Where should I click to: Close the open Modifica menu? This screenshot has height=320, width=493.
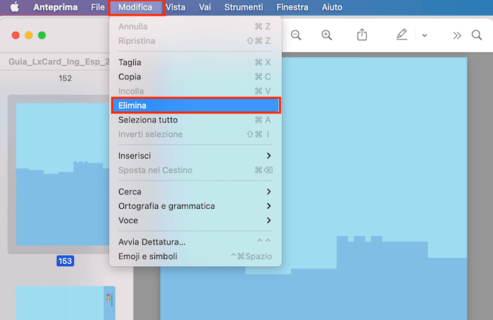point(135,7)
